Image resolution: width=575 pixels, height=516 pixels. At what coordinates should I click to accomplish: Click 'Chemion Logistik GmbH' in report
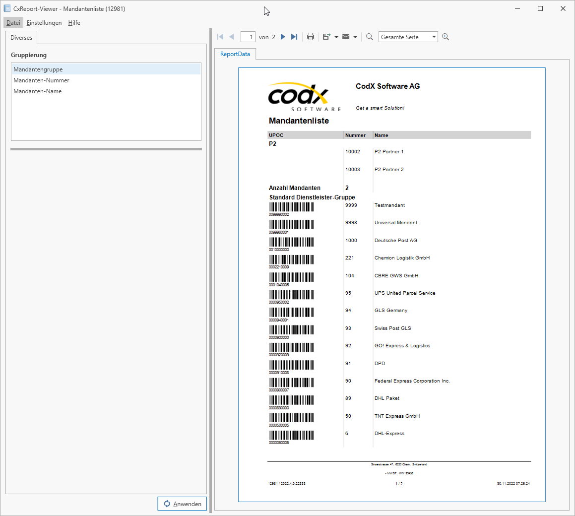pyautogui.click(x=402, y=258)
